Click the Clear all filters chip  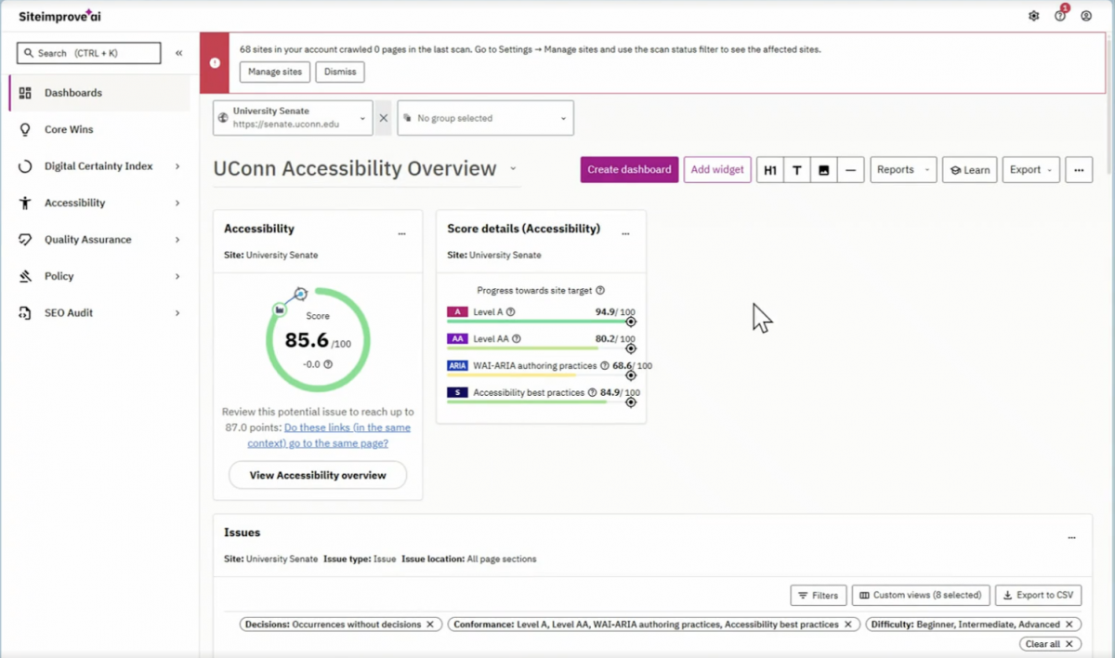(1050, 644)
